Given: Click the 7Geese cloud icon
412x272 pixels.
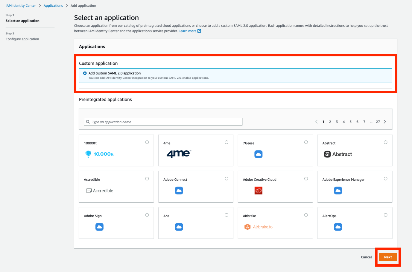Looking at the screenshot, I should [259, 154].
